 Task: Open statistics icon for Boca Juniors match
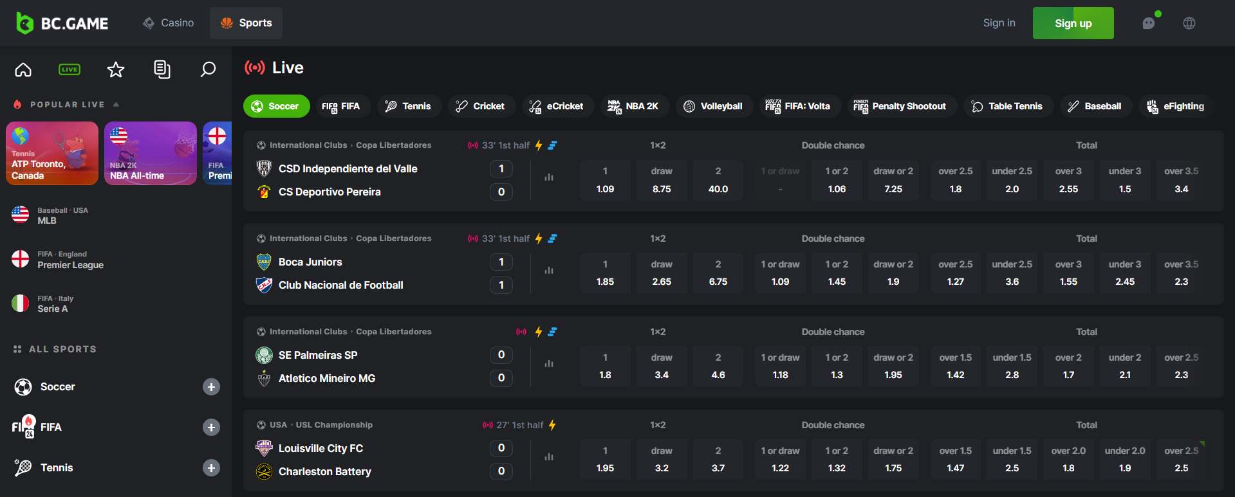(x=549, y=271)
